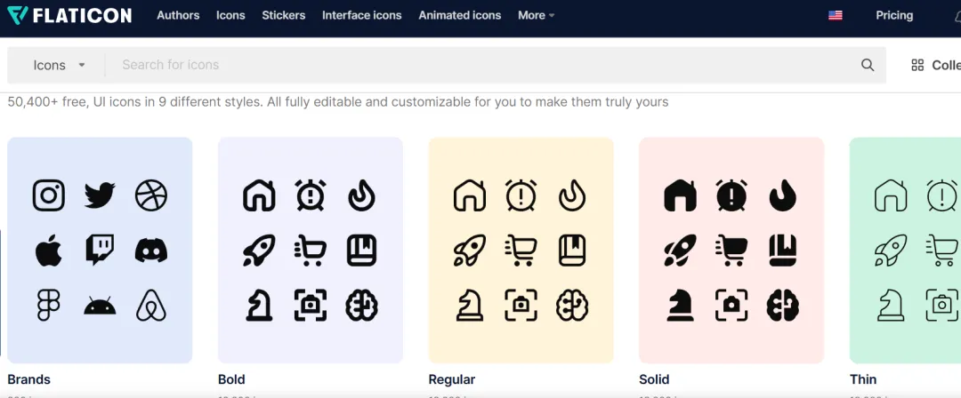Click the Airbnb logo icon
Image resolution: width=961 pixels, height=398 pixels.
click(x=150, y=306)
